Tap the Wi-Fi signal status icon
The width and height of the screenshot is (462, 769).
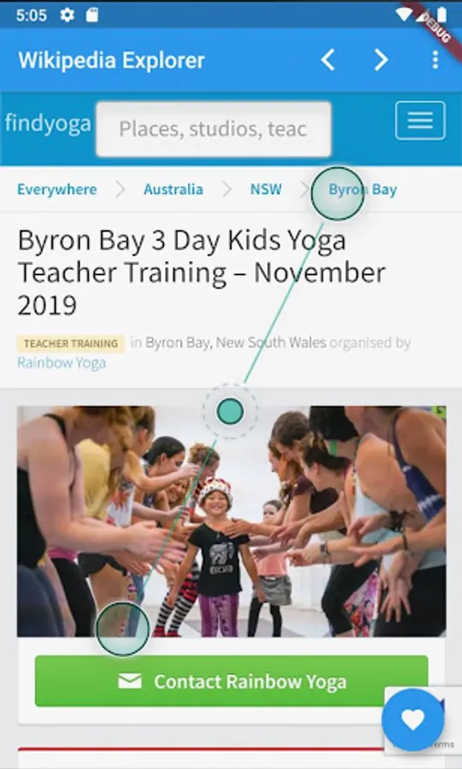404,15
